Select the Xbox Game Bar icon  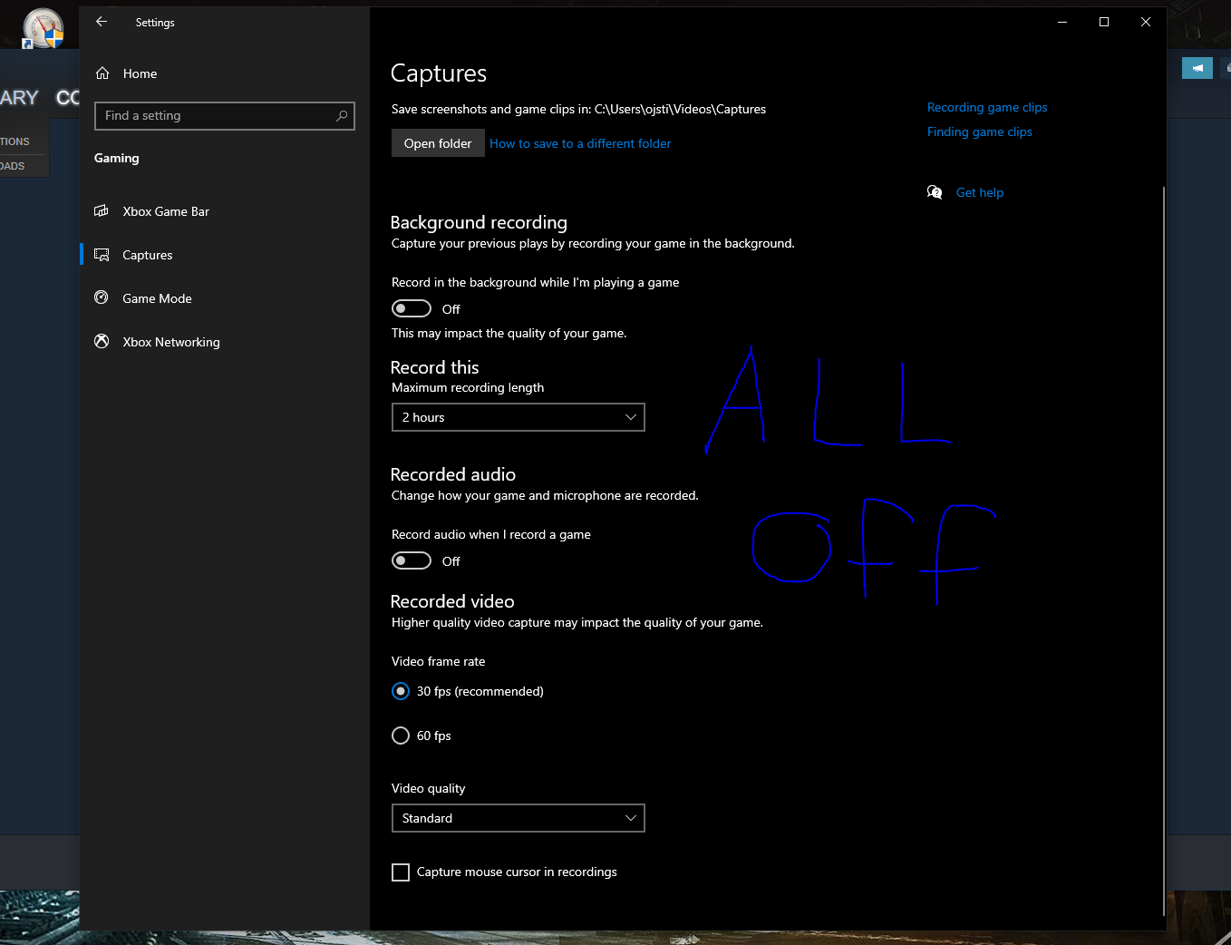[102, 211]
